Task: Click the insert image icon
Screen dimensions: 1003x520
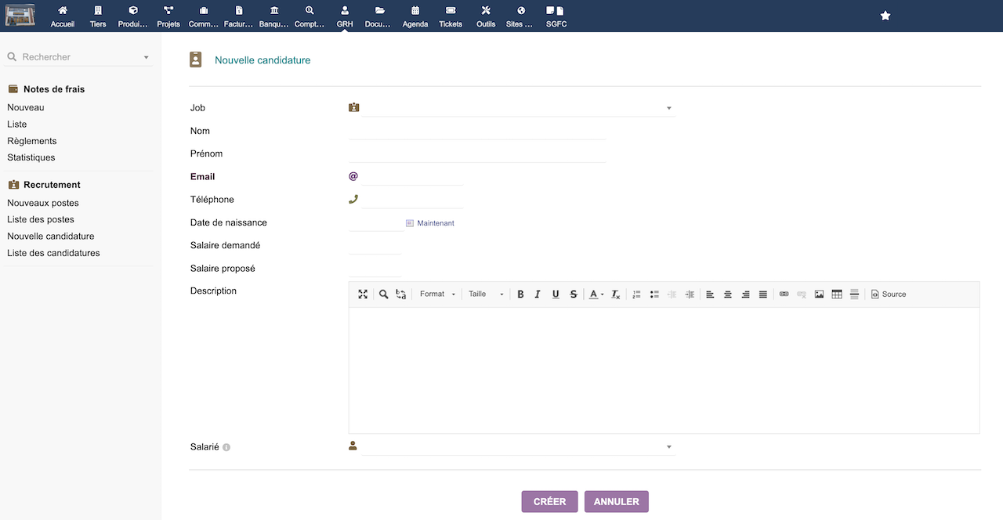Action: (819, 294)
